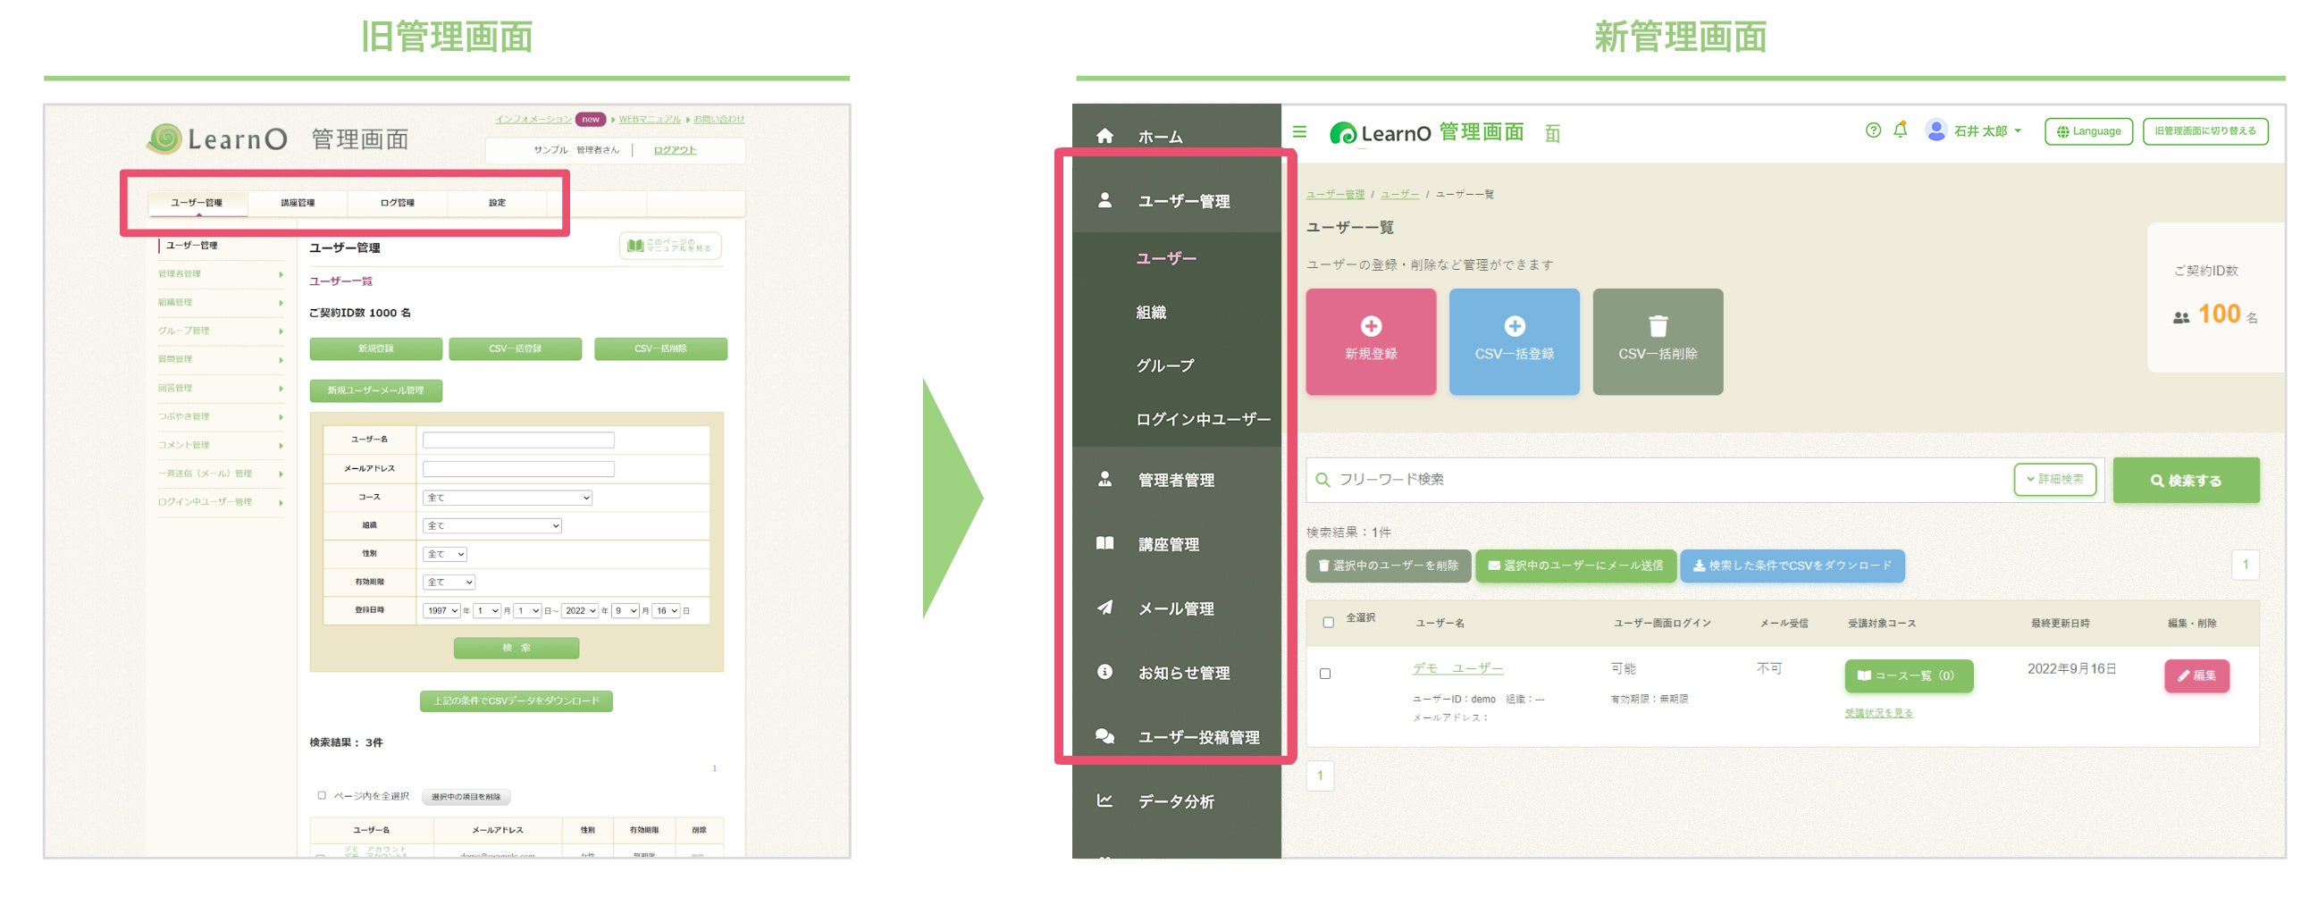Click 選択中のユーザーにメール送信 button
The image size is (2309, 897).
tap(1574, 566)
